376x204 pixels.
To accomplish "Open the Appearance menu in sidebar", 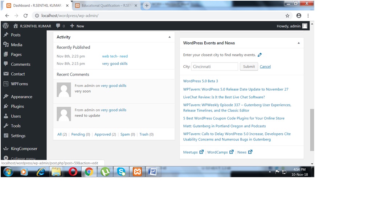I will (21, 97).
